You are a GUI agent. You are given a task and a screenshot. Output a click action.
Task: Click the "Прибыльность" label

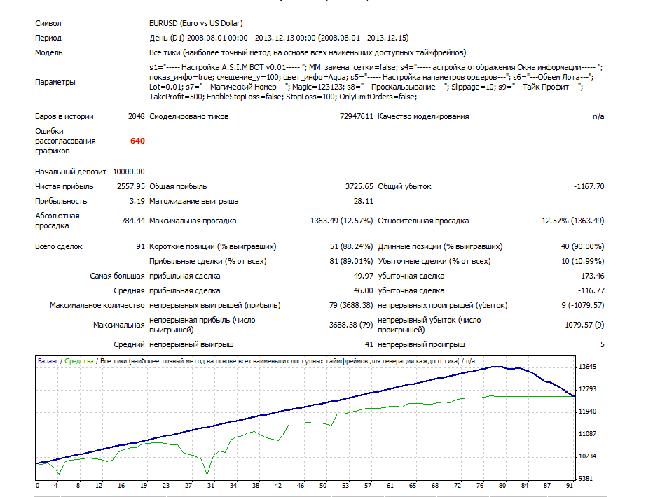point(61,201)
